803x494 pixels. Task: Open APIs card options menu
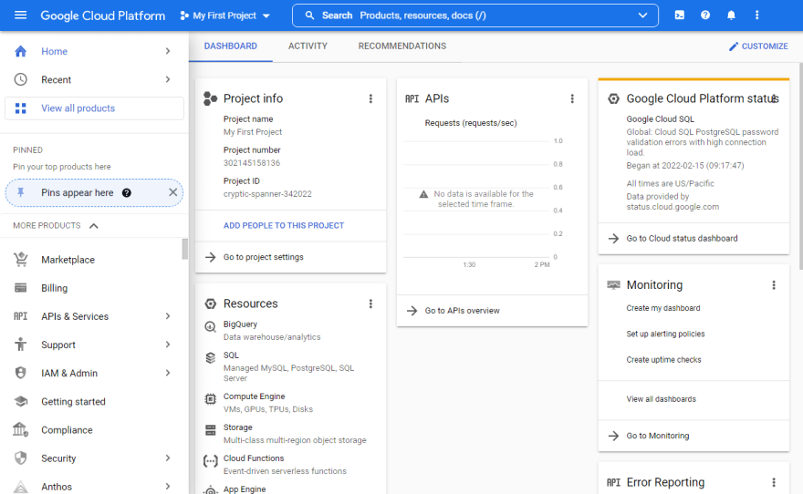pos(572,98)
